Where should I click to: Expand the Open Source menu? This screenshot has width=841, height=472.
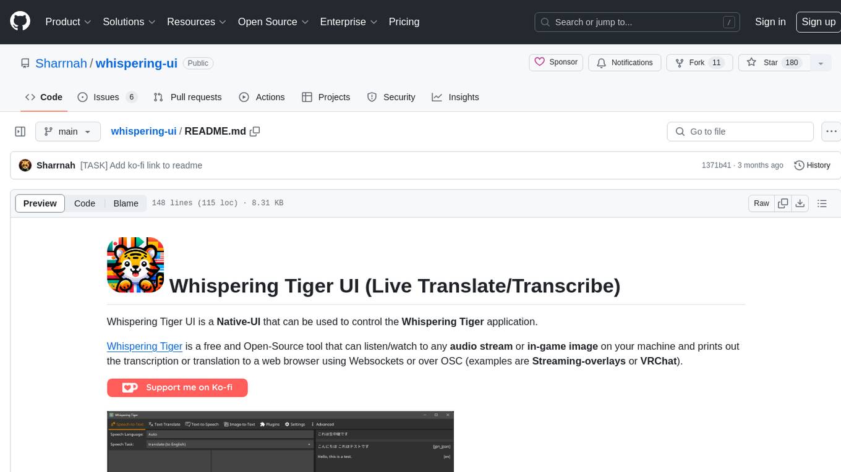273,22
